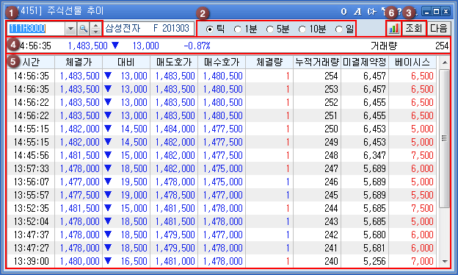The width and height of the screenshot is (458, 275).
Task: Click the '0' icon in title bar
Action: 343,12
